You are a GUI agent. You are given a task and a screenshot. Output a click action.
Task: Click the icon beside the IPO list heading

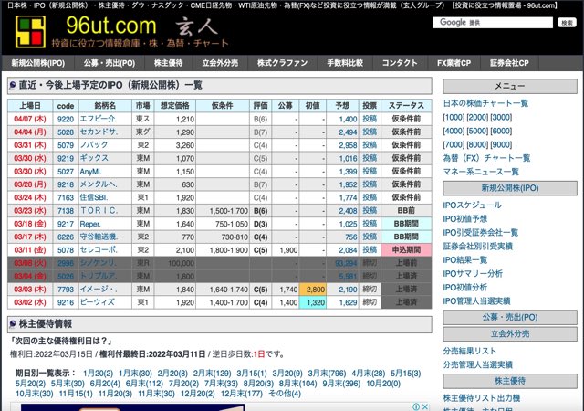coord(11,85)
